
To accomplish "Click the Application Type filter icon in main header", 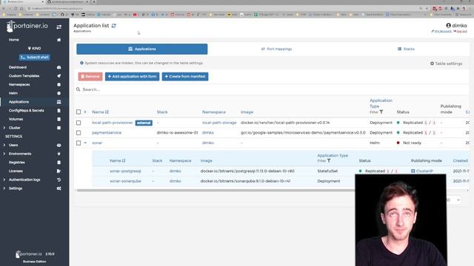I will tap(381, 112).
